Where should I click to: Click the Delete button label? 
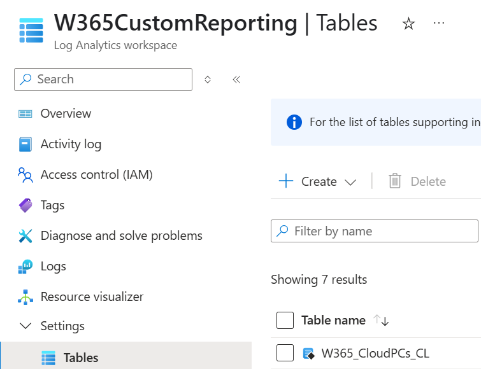(x=428, y=181)
